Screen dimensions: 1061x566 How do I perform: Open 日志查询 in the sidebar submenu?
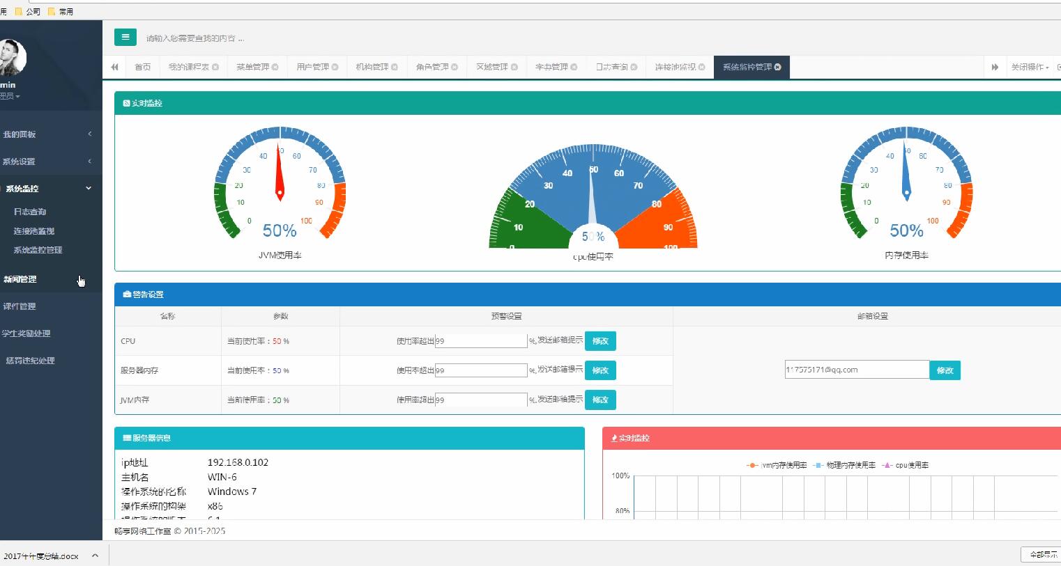coord(30,212)
